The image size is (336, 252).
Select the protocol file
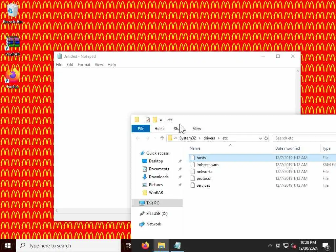[x=262, y=178]
